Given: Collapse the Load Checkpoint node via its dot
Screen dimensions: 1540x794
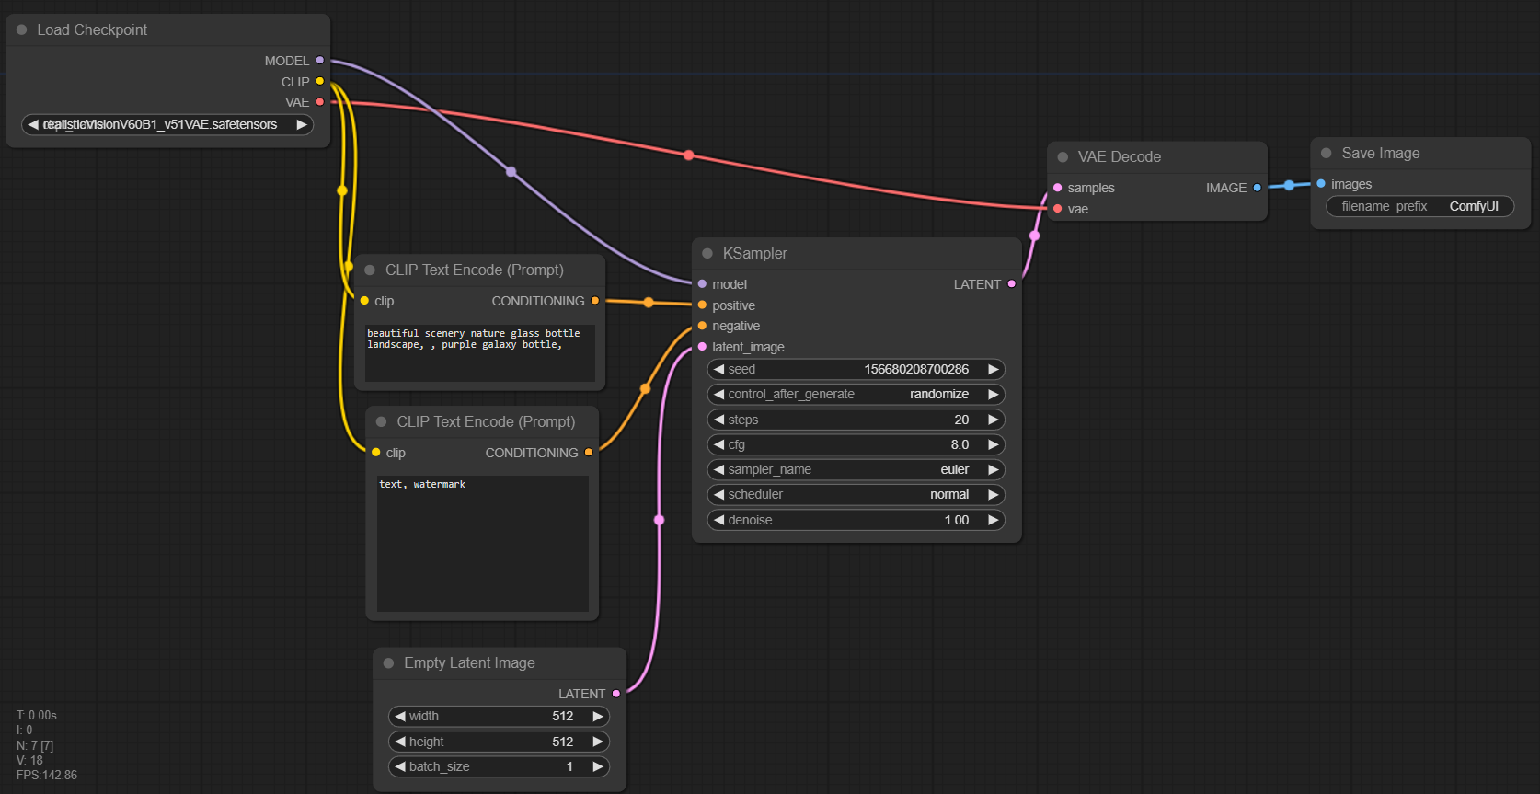Looking at the screenshot, I should click(x=21, y=29).
